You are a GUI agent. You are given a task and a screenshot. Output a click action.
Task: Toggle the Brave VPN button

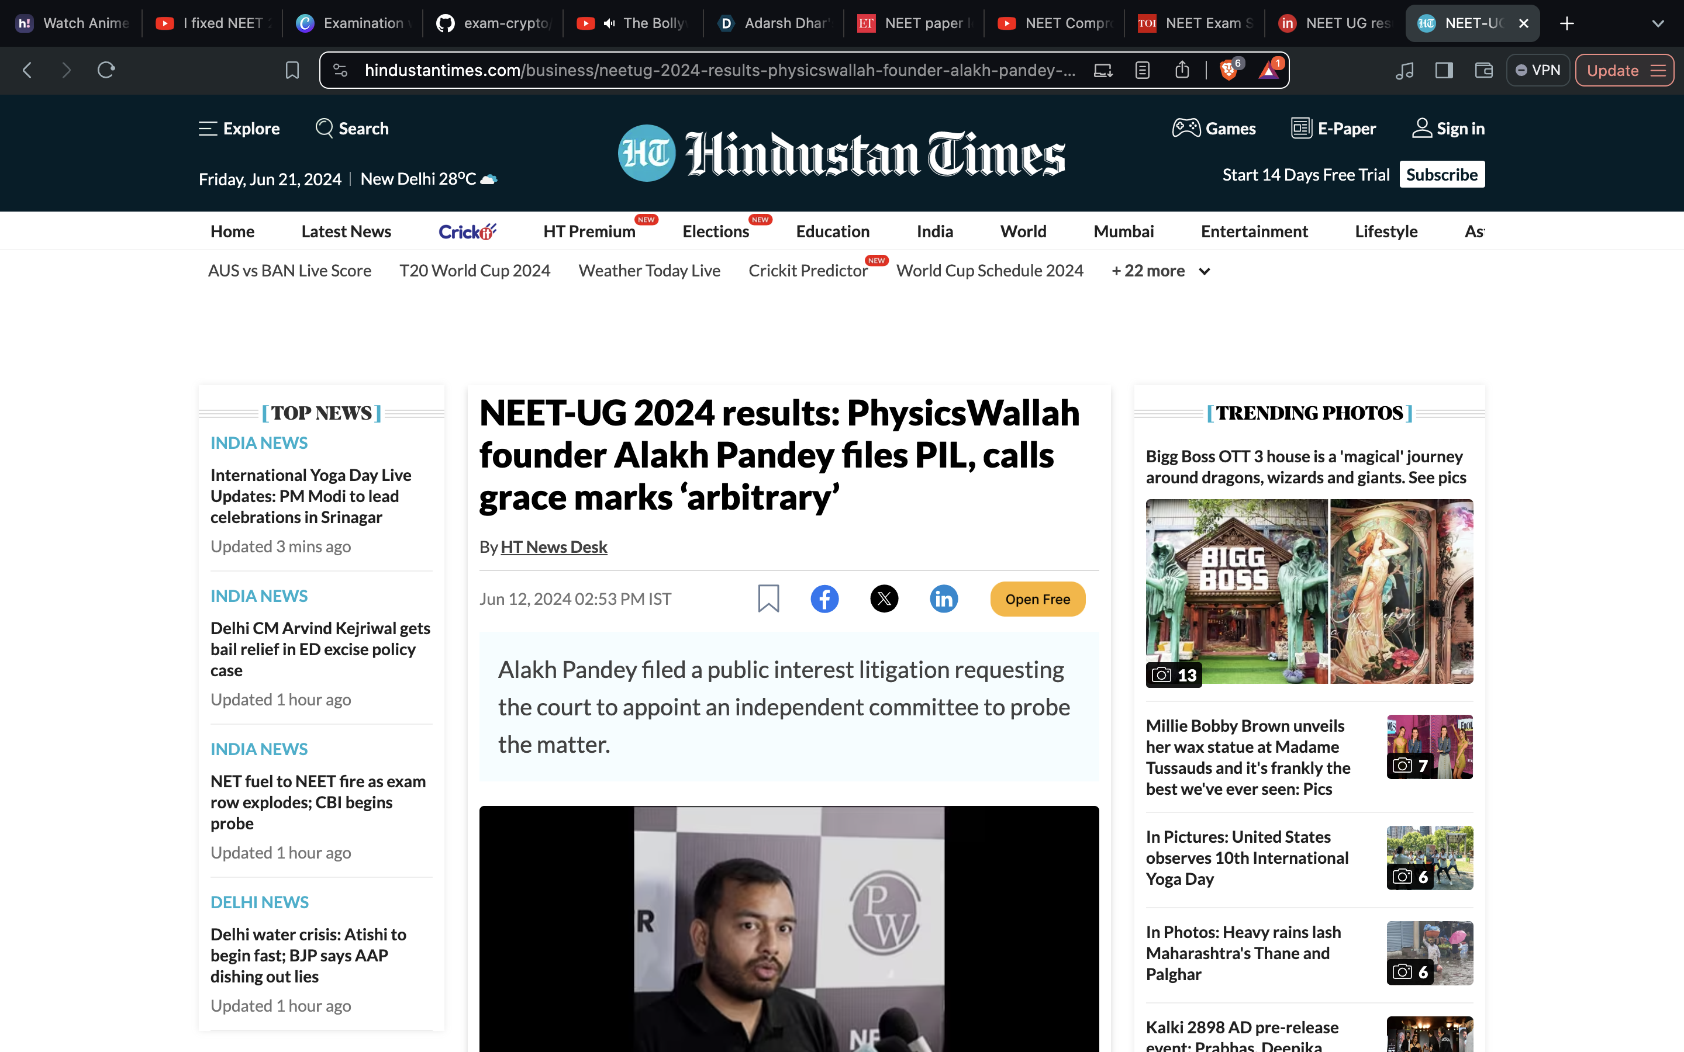click(x=1538, y=70)
